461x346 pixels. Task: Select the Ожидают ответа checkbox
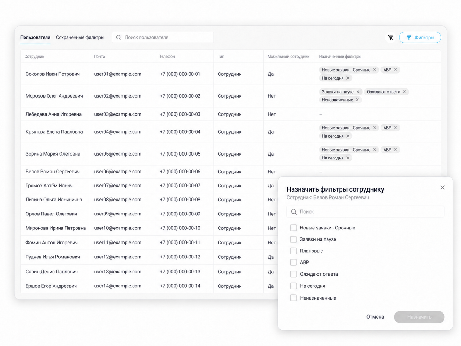[x=293, y=274]
